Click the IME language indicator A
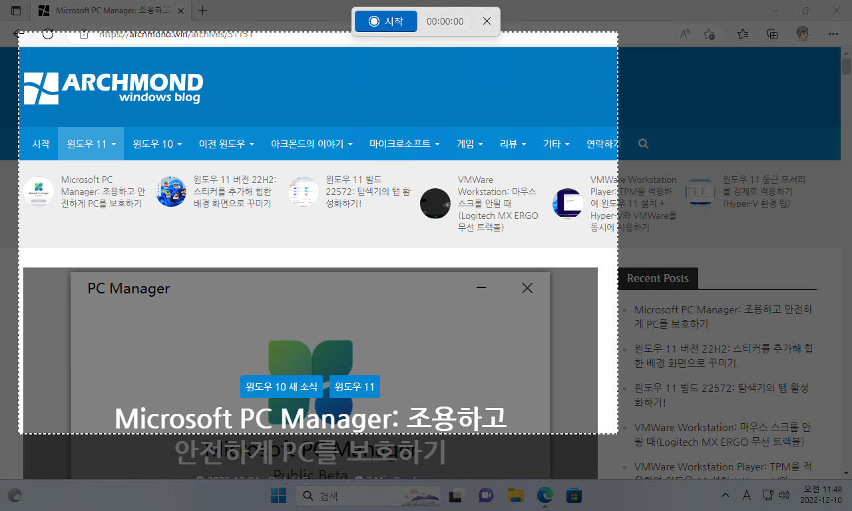The image size is (852, 511). coord(747,496)
